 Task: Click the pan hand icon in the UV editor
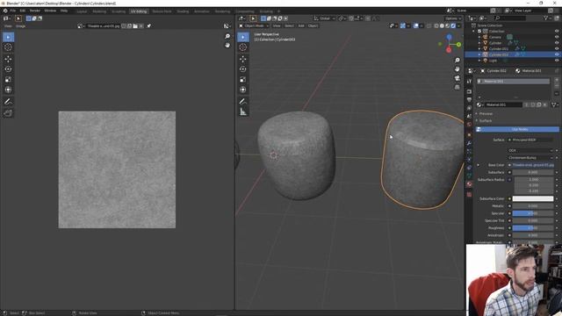click(x=227, y=45)
